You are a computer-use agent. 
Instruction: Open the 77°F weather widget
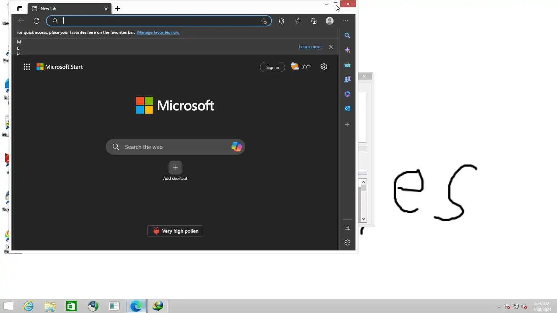click(301, 66)
